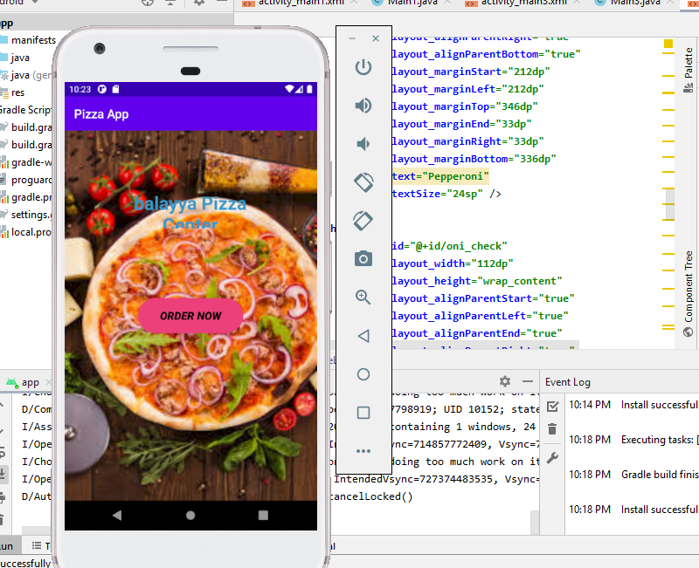The height and width of the screenshot is (568, 699).
Task: Mark all Event Log notifications as read
Action: pos(552,406)
